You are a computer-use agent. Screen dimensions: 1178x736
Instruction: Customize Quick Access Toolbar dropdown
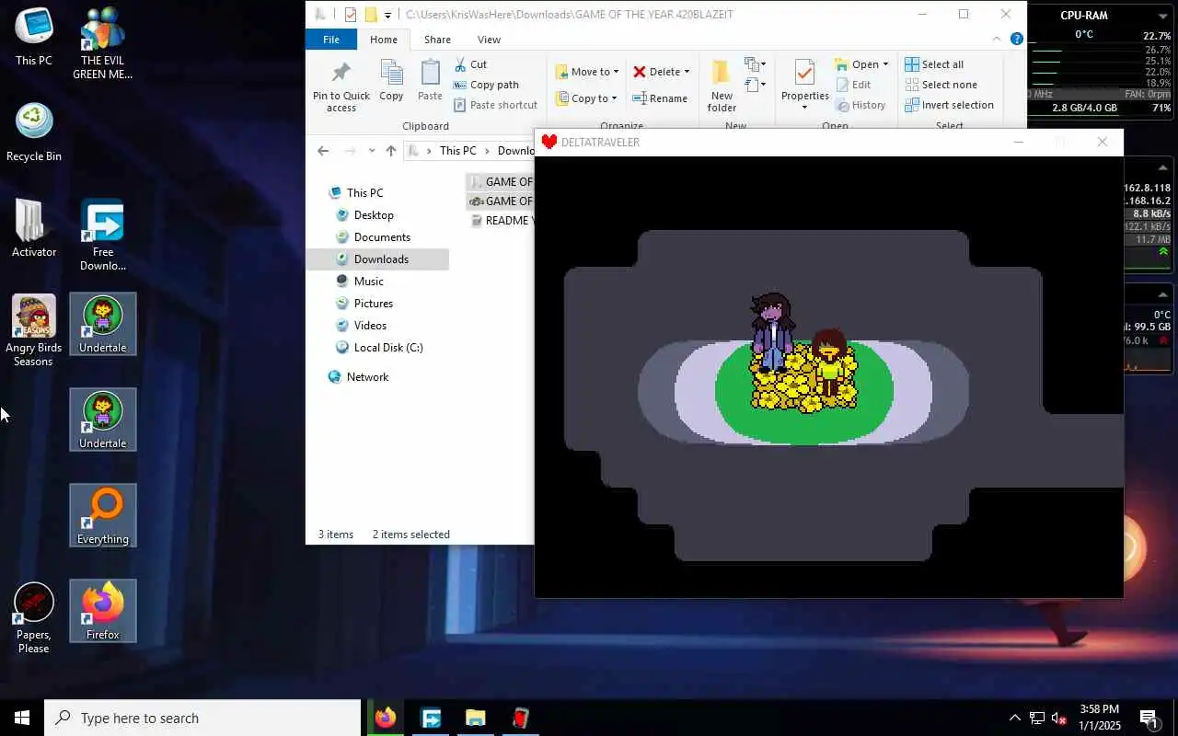387,15
